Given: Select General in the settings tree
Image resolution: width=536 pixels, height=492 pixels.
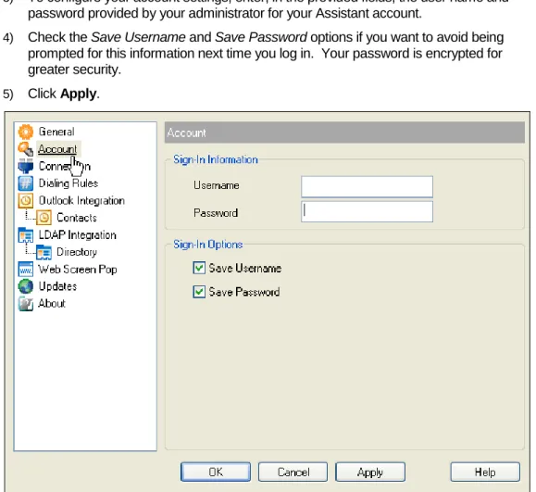Looking at the screenshot, I should click(56, 132).
